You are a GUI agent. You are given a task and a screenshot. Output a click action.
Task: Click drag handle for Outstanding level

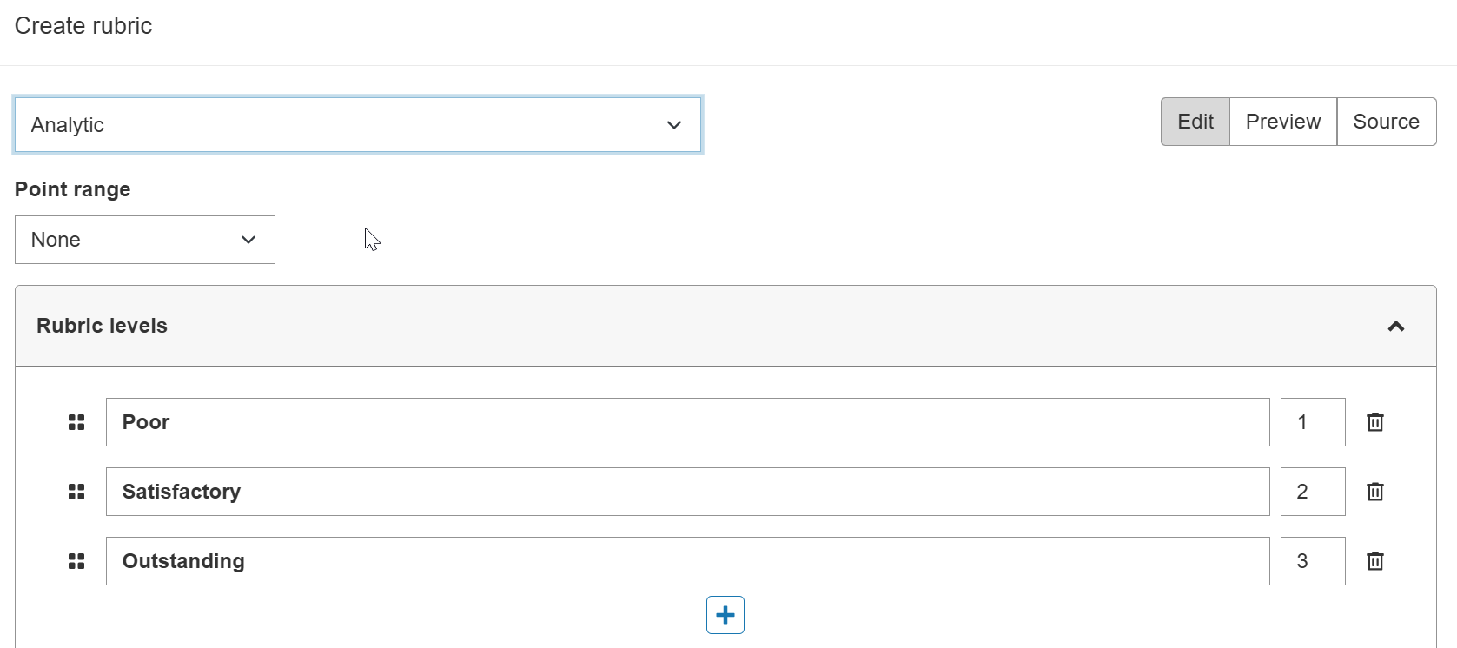pyautogui.click(x=76, y=561)
